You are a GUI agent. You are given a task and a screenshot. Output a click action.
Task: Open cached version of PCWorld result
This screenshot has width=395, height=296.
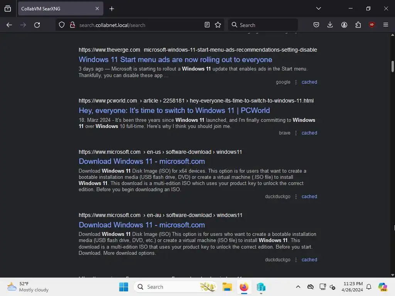pos(309,133)
